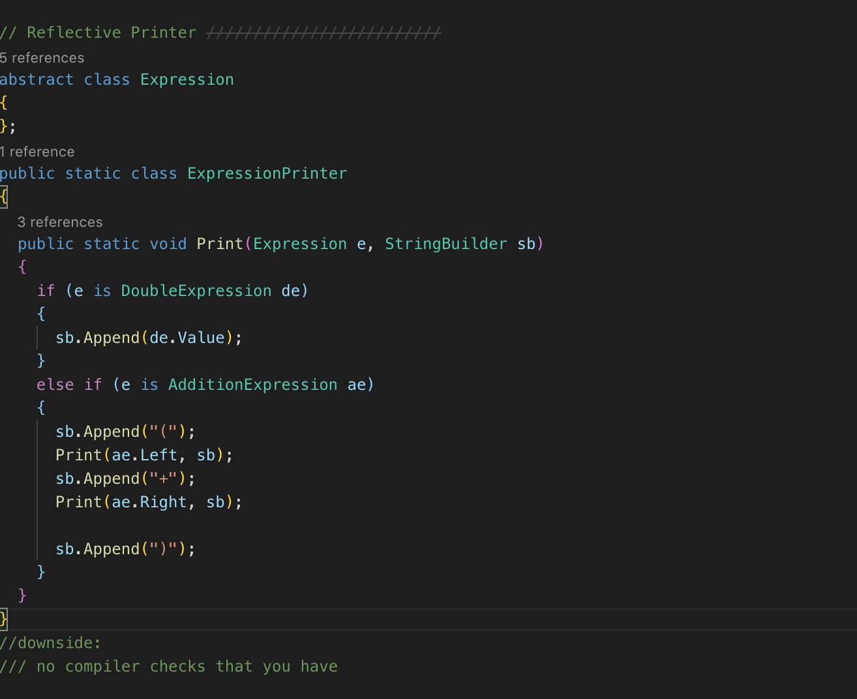
Task: Click the 'no compiler checks that you have' comment
Action: pos(187,666)
